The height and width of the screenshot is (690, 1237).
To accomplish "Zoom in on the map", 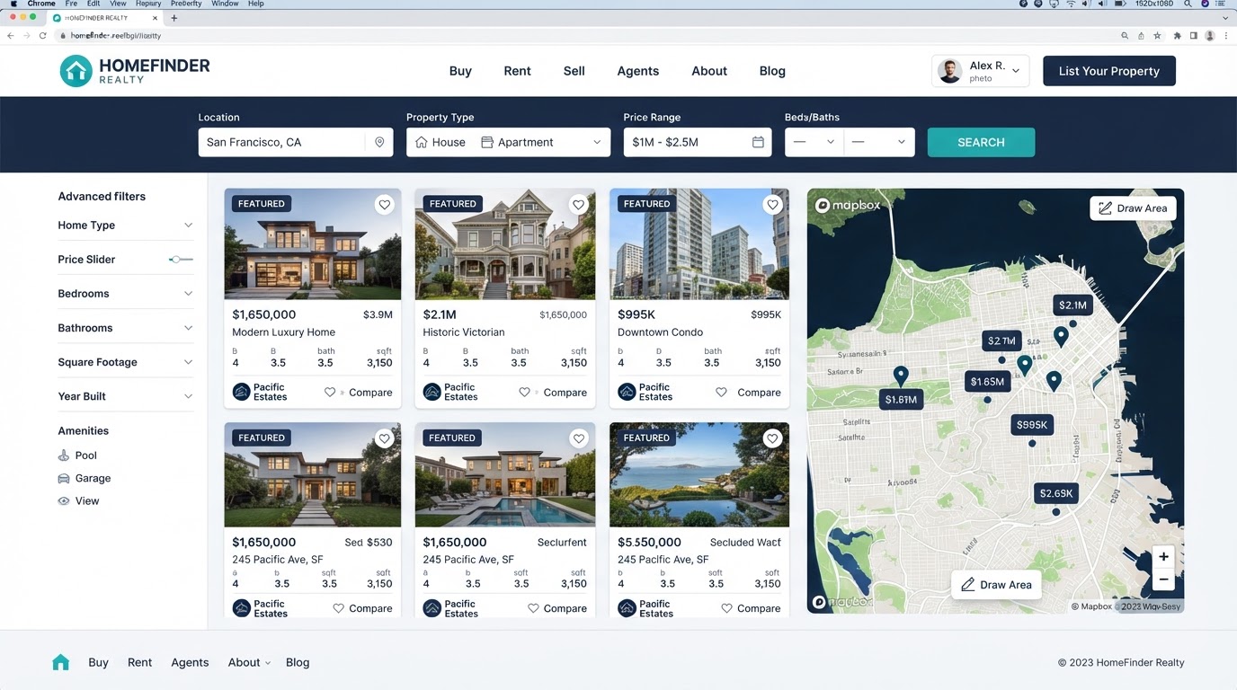I will (1163, 556).
